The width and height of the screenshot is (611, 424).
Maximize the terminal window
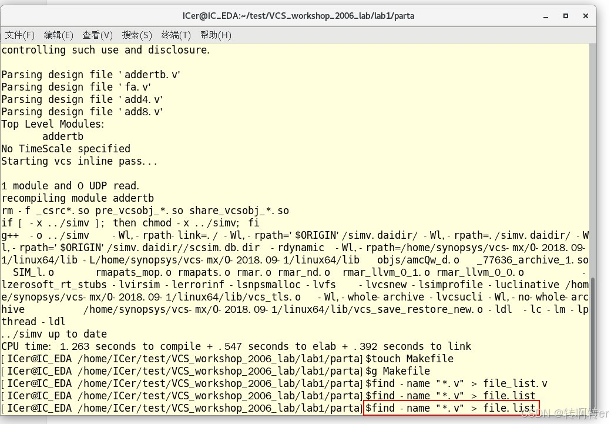tap(566, 16)
